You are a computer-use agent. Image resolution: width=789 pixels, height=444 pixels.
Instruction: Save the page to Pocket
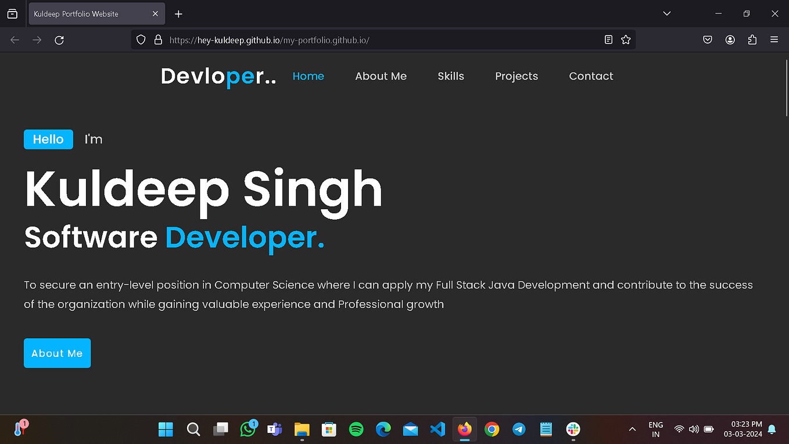(x=707, y=40)
